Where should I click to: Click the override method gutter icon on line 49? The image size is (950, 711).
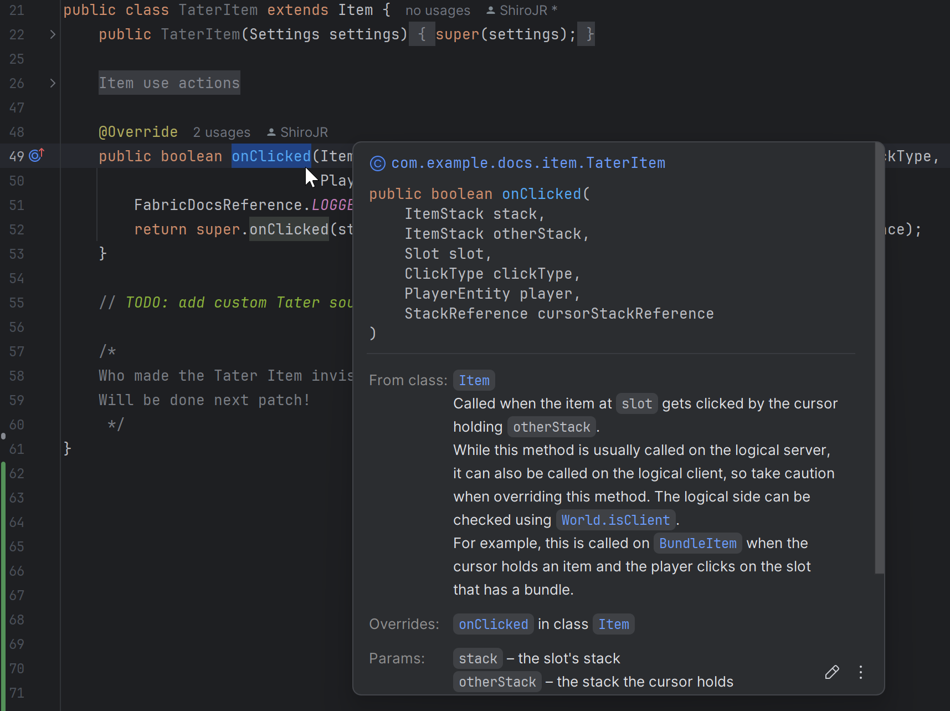[35, 156]
